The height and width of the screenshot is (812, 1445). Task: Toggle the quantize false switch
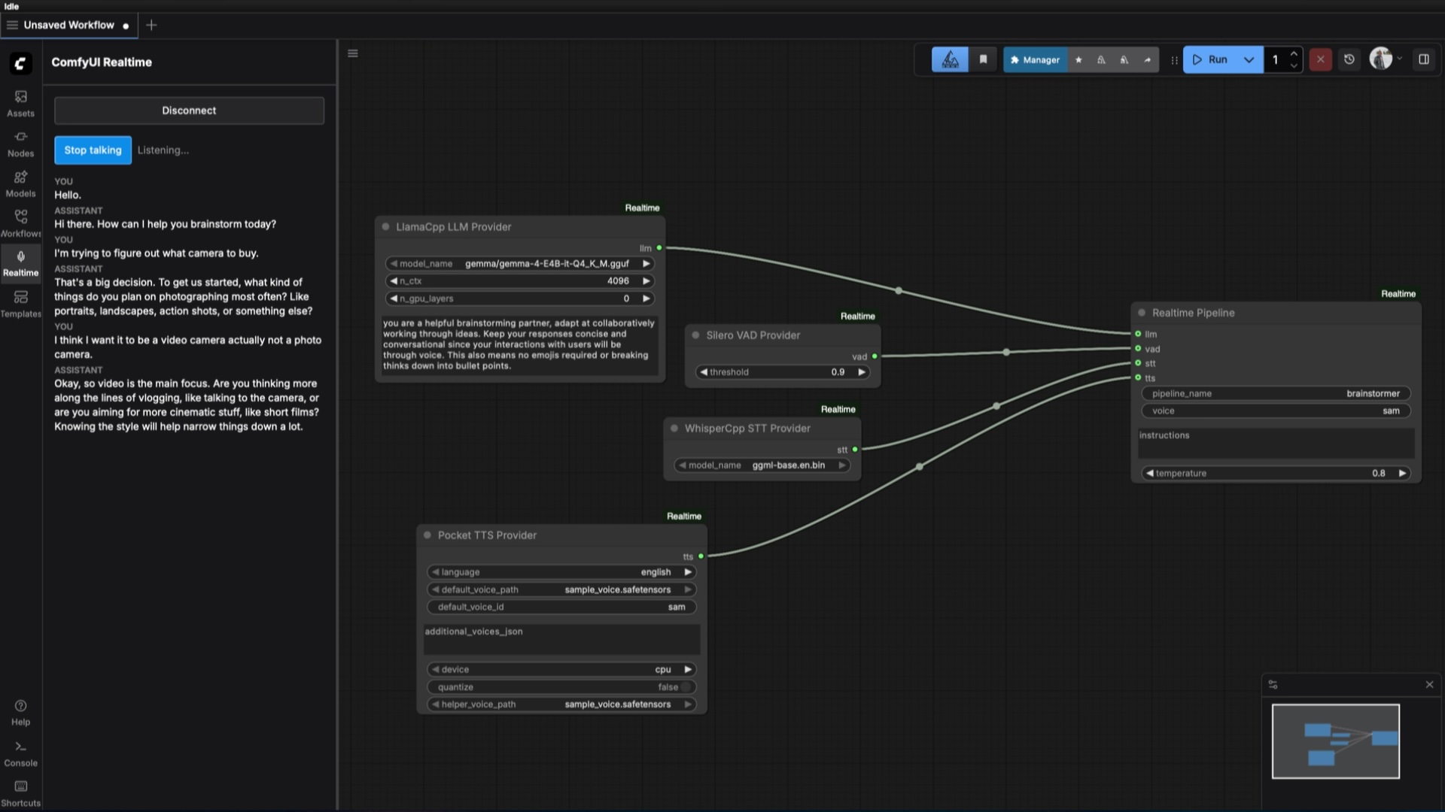point(685,687)
